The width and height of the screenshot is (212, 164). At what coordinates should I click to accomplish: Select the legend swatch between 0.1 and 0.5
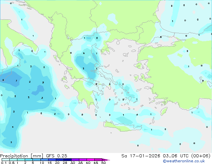[x=6, y=160]
